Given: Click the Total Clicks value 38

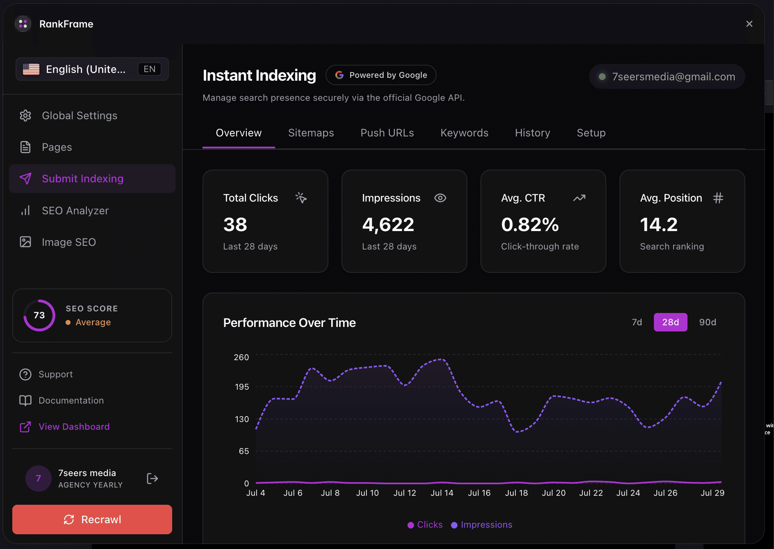Looking at the screenshot, I should click(235, 225).
